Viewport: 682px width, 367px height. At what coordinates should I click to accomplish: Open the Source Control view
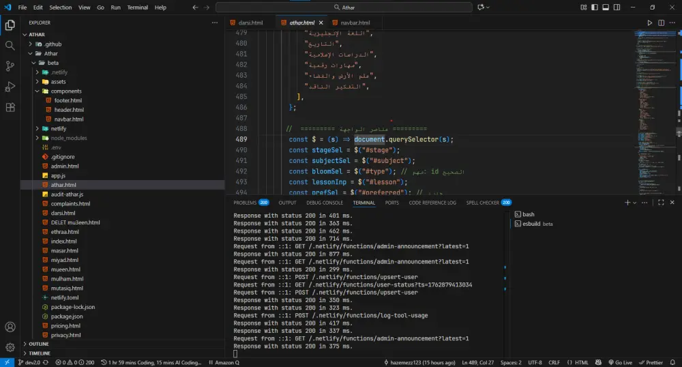click(10, 66)
